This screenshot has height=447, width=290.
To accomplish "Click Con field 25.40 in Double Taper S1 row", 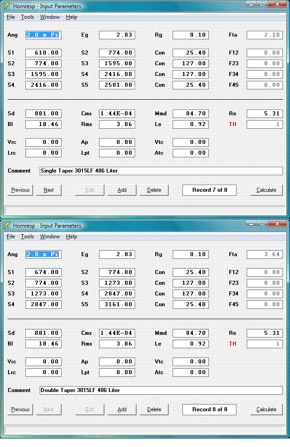I will coord(191,273).
